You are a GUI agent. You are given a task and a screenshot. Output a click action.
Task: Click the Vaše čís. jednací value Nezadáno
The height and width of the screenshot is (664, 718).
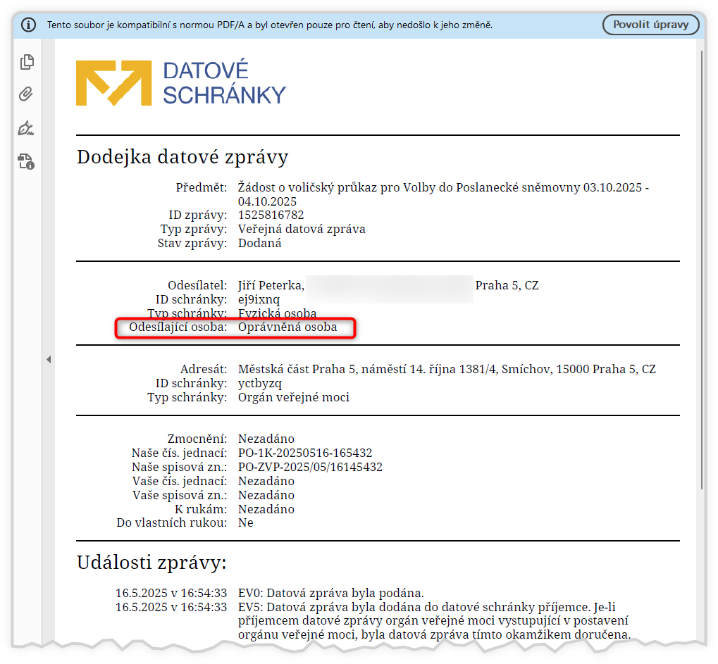tap(266, 482)
